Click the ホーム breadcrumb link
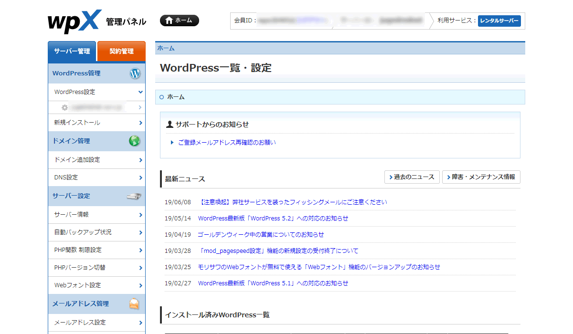The height and width of the screenshot is (334, 573). click(166, 48)
